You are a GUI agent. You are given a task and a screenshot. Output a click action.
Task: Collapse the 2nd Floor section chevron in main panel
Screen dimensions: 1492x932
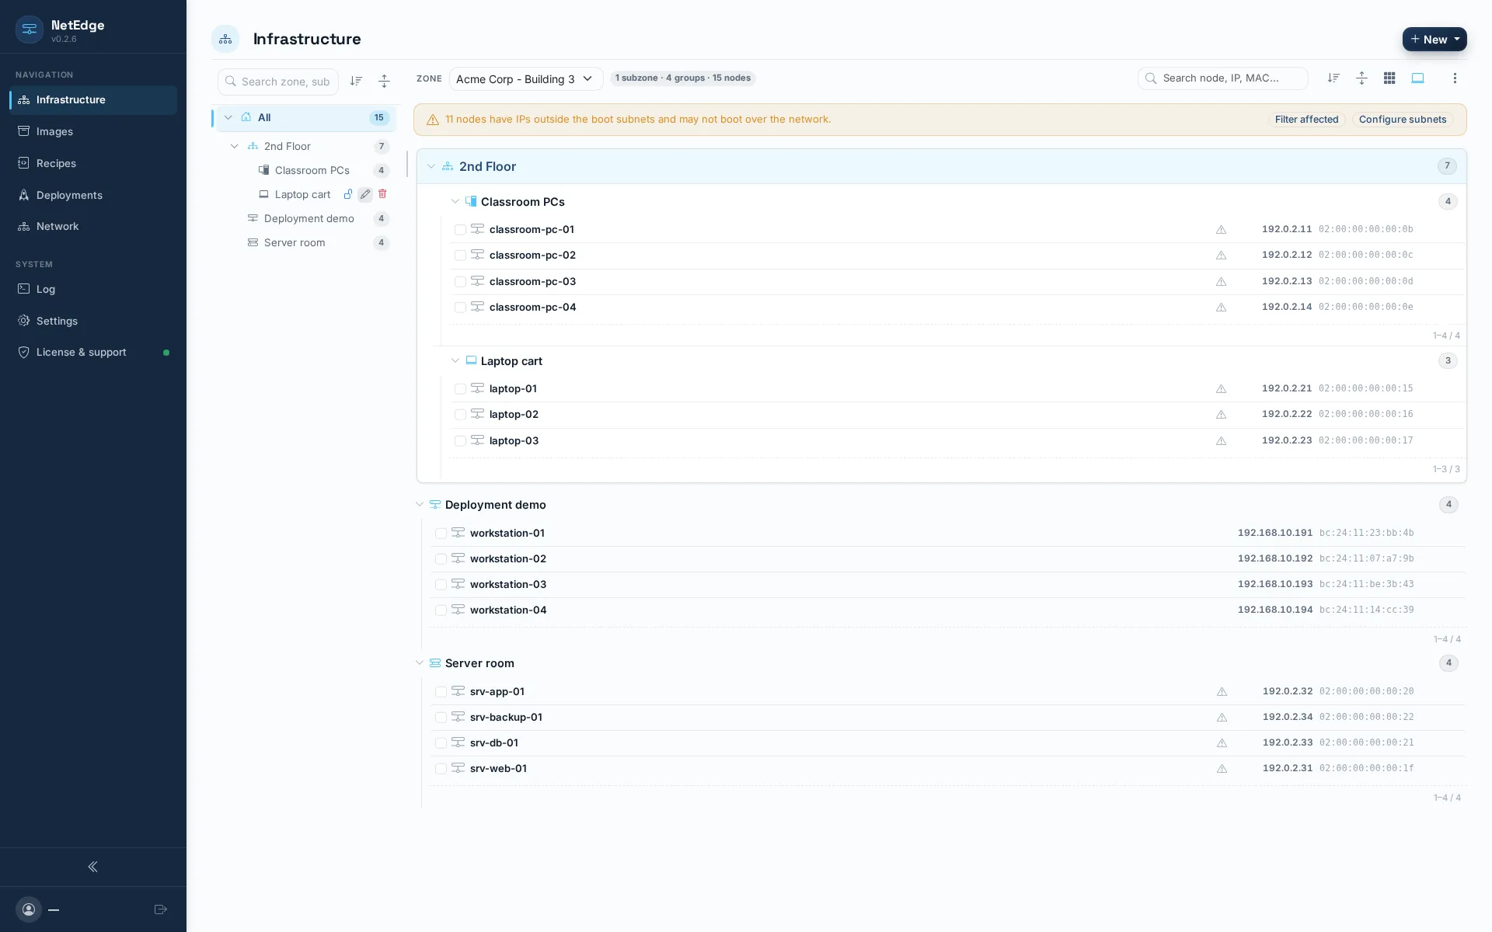[x=431, y=166]
